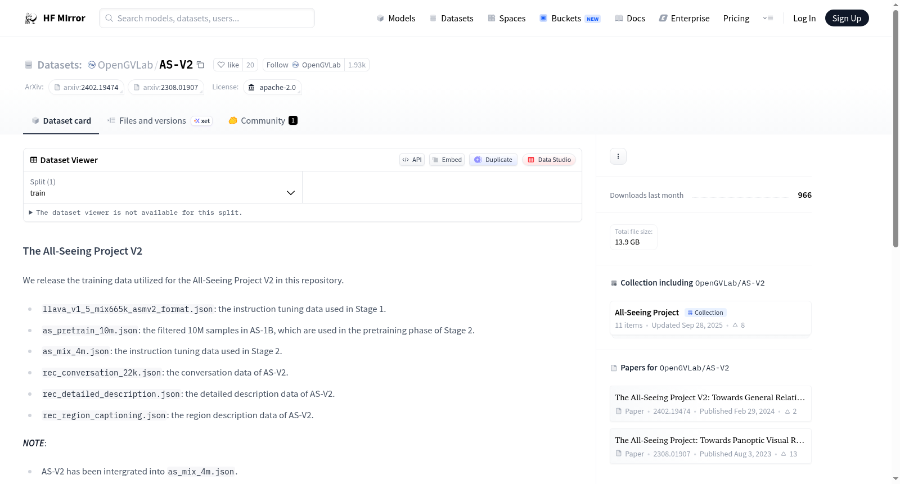Click the apache-2.0 license tag
The width and height of the screenshot is (900, 484).
pos(272,88)
